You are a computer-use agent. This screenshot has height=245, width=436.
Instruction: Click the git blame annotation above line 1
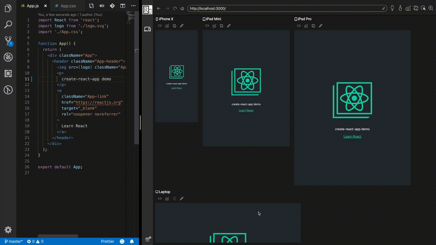point(70,15)
